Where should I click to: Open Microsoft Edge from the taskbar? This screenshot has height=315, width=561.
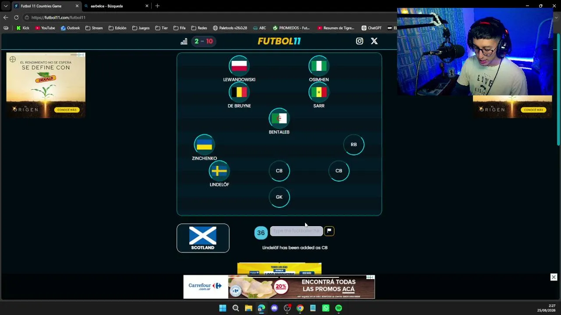(x=261, y=308)
